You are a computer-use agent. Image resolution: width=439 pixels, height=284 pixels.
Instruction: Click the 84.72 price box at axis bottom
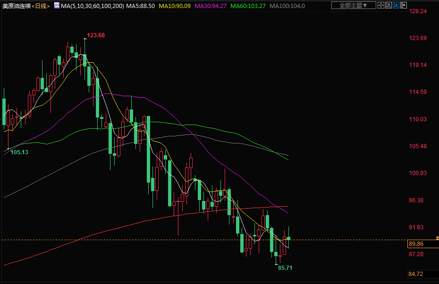click(x=416, y=274)
